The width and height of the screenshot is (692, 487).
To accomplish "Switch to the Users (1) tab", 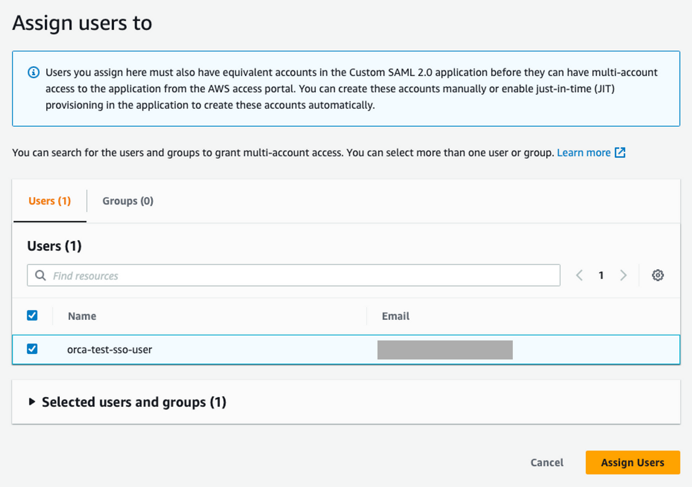I will coord(50,201).
